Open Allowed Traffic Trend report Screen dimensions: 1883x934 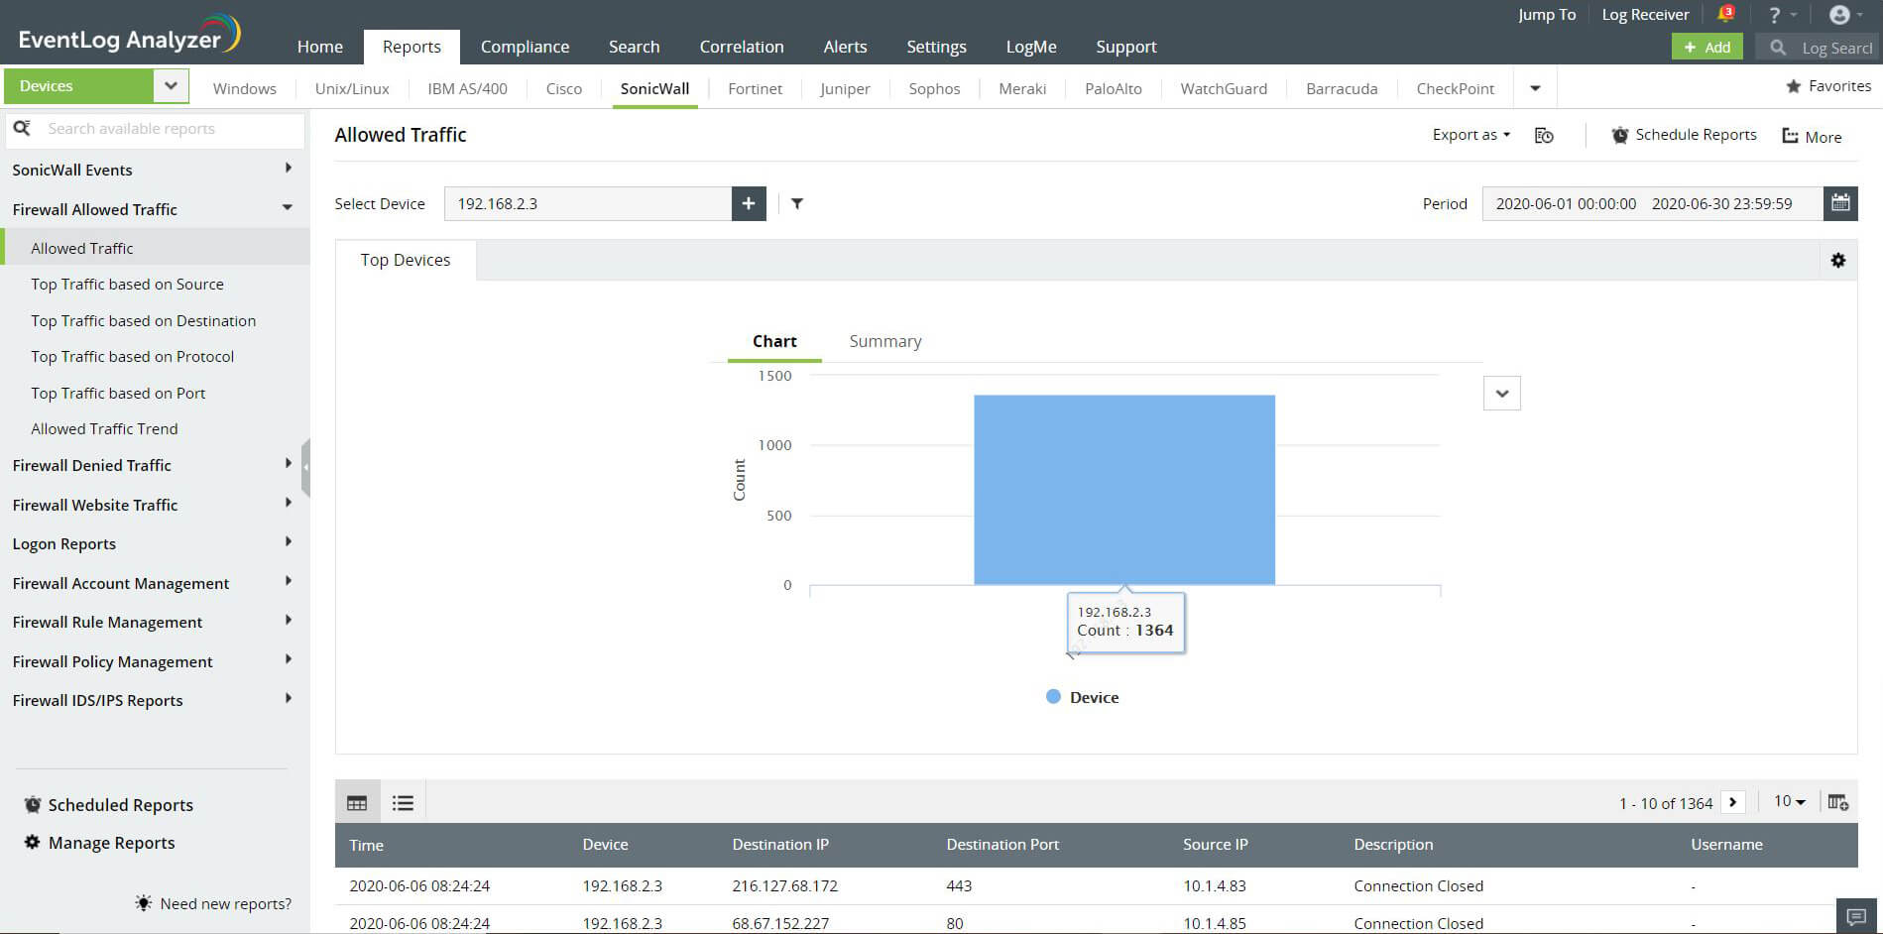[104, 428]
